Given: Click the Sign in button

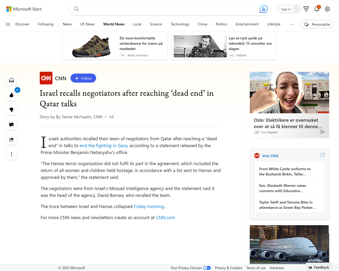Looking at the screenshot, I should pos(289,9).
